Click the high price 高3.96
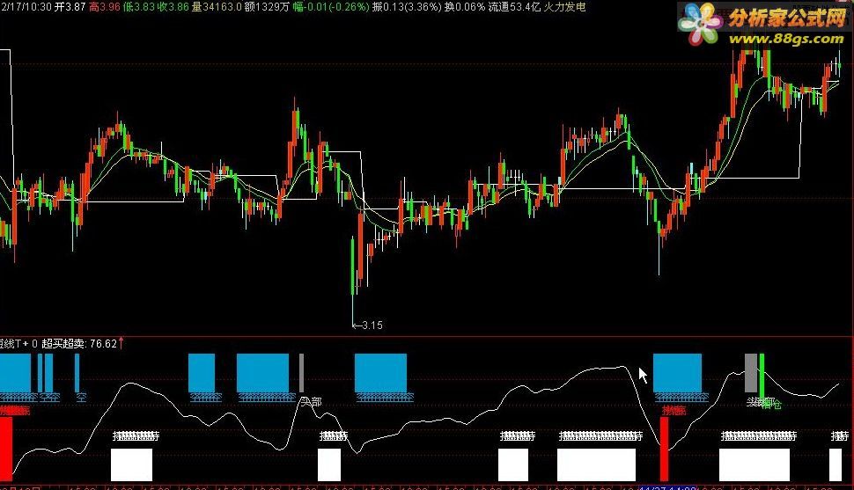Image resolution: width=854 pixels, height=490 pixels. pos(104,7)
